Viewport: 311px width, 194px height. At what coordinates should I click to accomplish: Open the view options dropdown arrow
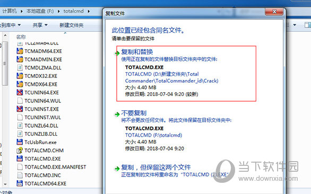click(x=295, y=25)
